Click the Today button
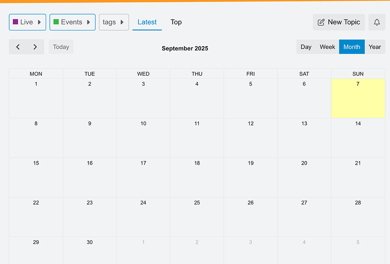 tap(61, 47)
